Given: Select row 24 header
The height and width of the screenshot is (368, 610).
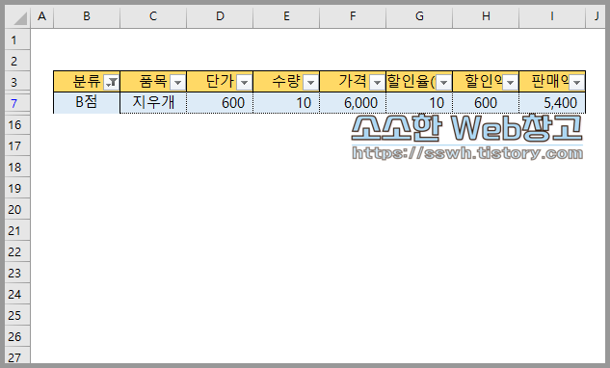Looking at the screenshot, I should click(17, 294).
